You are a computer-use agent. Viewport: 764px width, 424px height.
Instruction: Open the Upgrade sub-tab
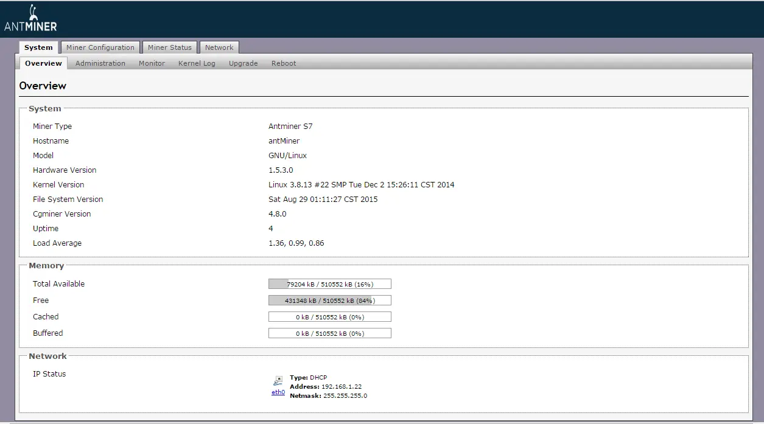pyautogui.click(x=244, y=63)
